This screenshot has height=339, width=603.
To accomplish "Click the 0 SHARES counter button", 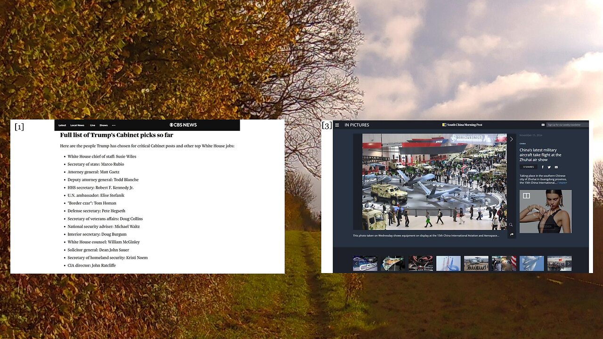I will [529, 167].
